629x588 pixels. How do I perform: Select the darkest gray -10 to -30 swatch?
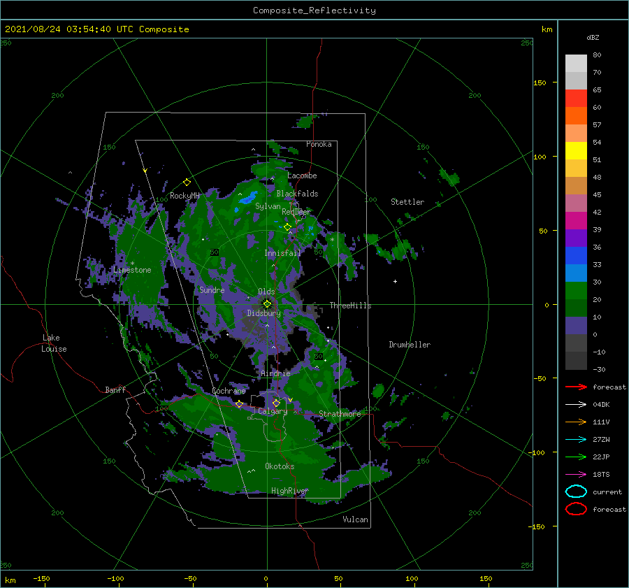coord(576,361)
